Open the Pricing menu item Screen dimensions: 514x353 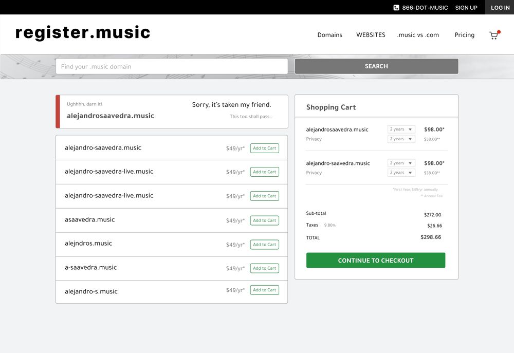[465, 35]
